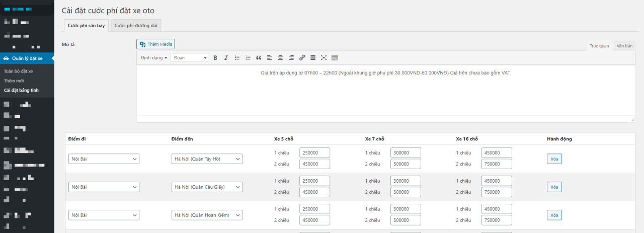The width and height of the screenshot is (644, 233).
Task: Add a blockquote to the description
Action: click(x=259, y=58)
